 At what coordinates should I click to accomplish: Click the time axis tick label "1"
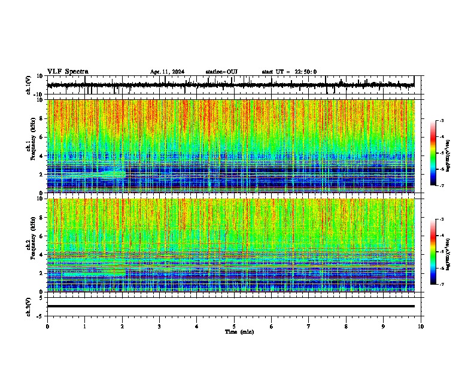84,327
